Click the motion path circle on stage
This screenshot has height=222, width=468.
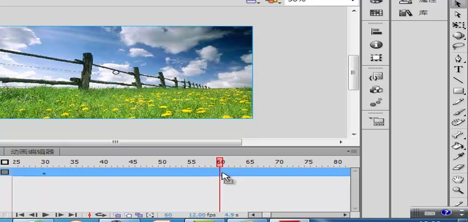pyautogui.click(x=116, y=72)
